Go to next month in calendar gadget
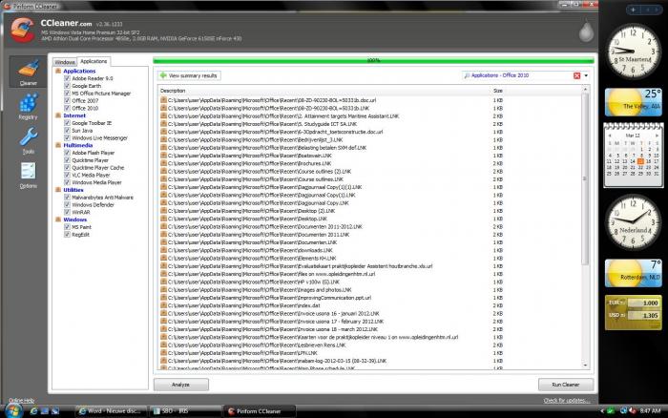 657,136
